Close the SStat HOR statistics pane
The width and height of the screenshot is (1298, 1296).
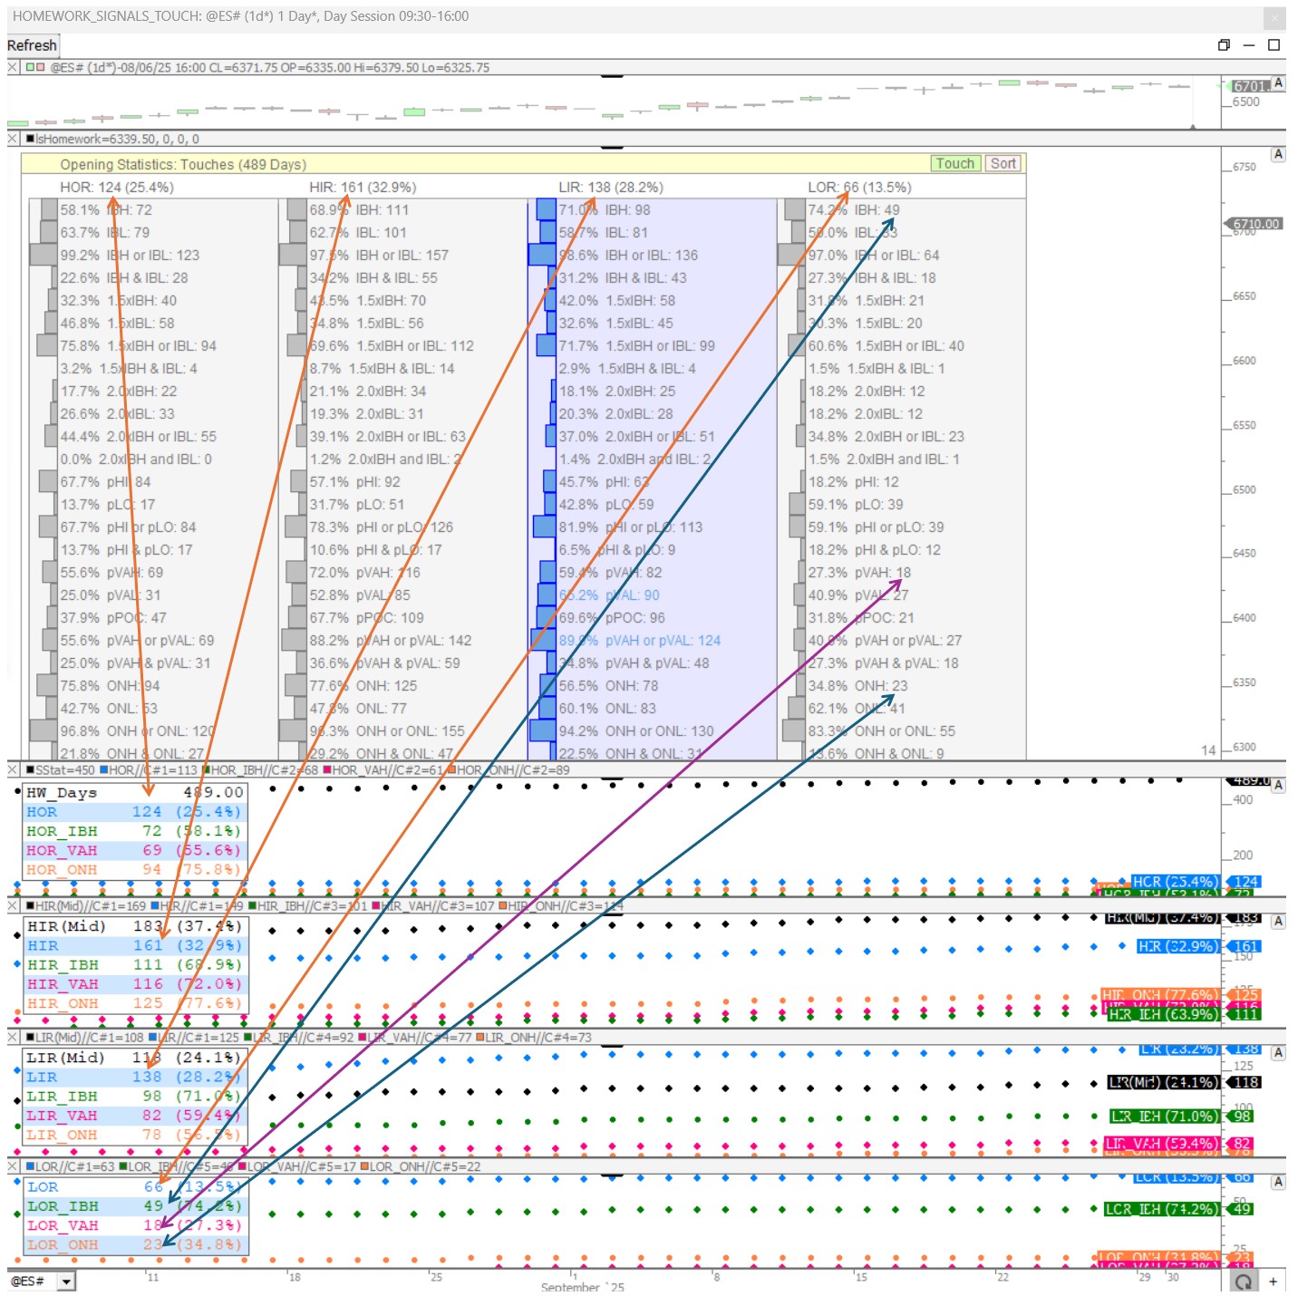[13, 770]
